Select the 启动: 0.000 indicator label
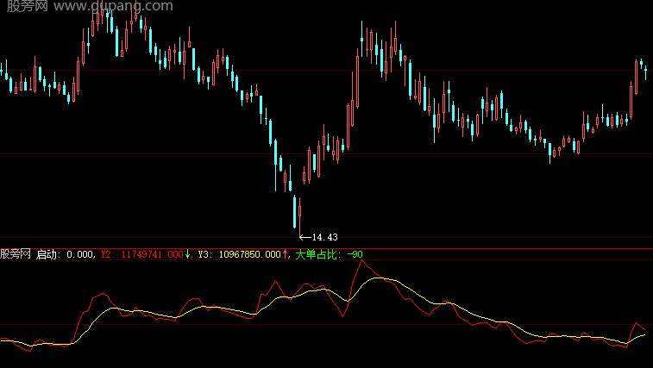653x368 pixels. [x=65, y=254]
